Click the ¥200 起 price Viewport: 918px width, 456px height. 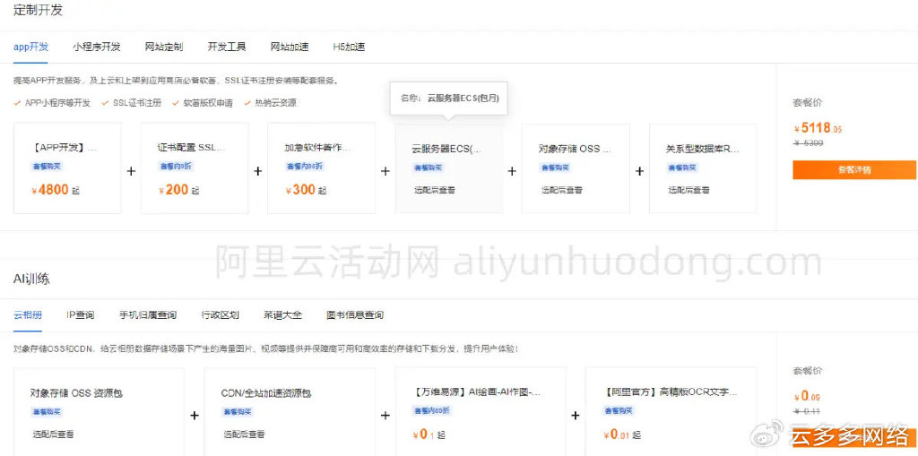178,190
